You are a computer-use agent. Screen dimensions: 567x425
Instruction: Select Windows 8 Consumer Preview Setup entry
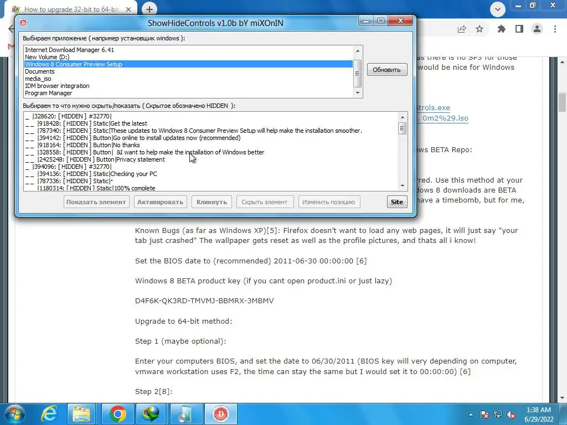pos(188,64)
